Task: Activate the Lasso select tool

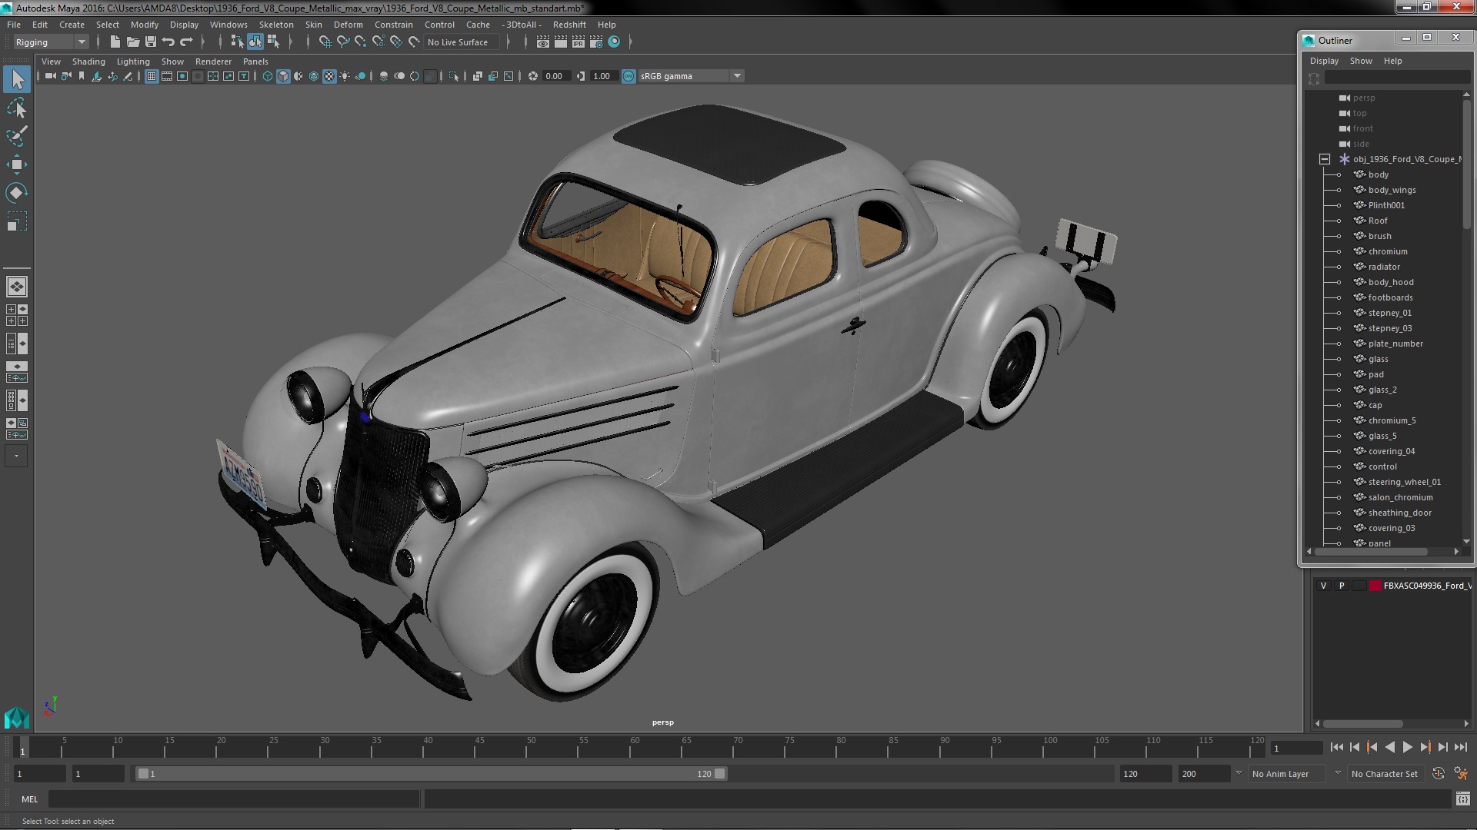Action: coord(16,108)
